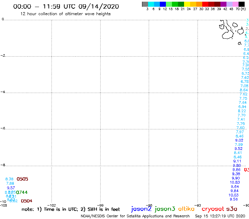This screenshot has width=249, height=219.
Task: Click the bright red legend swatch
Action: click(x=205, y=4)
